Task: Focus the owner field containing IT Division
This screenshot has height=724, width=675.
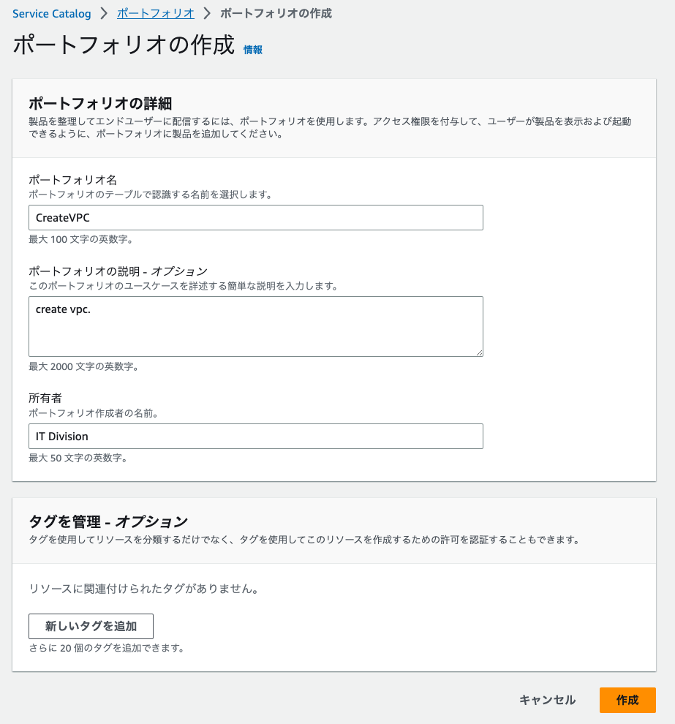Action: [x=255, y=437]
